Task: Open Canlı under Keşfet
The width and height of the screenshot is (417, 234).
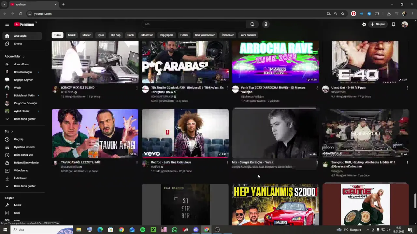Action: [x=22, y=213]
